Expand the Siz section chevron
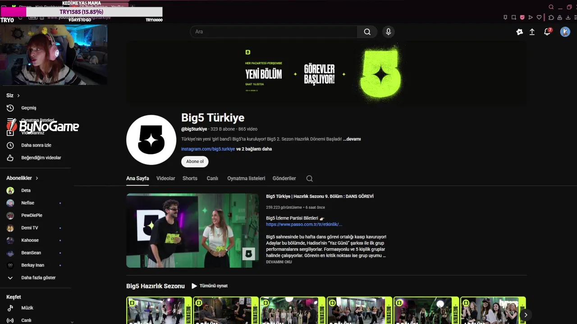577x324 pixels. click(18, 96)
